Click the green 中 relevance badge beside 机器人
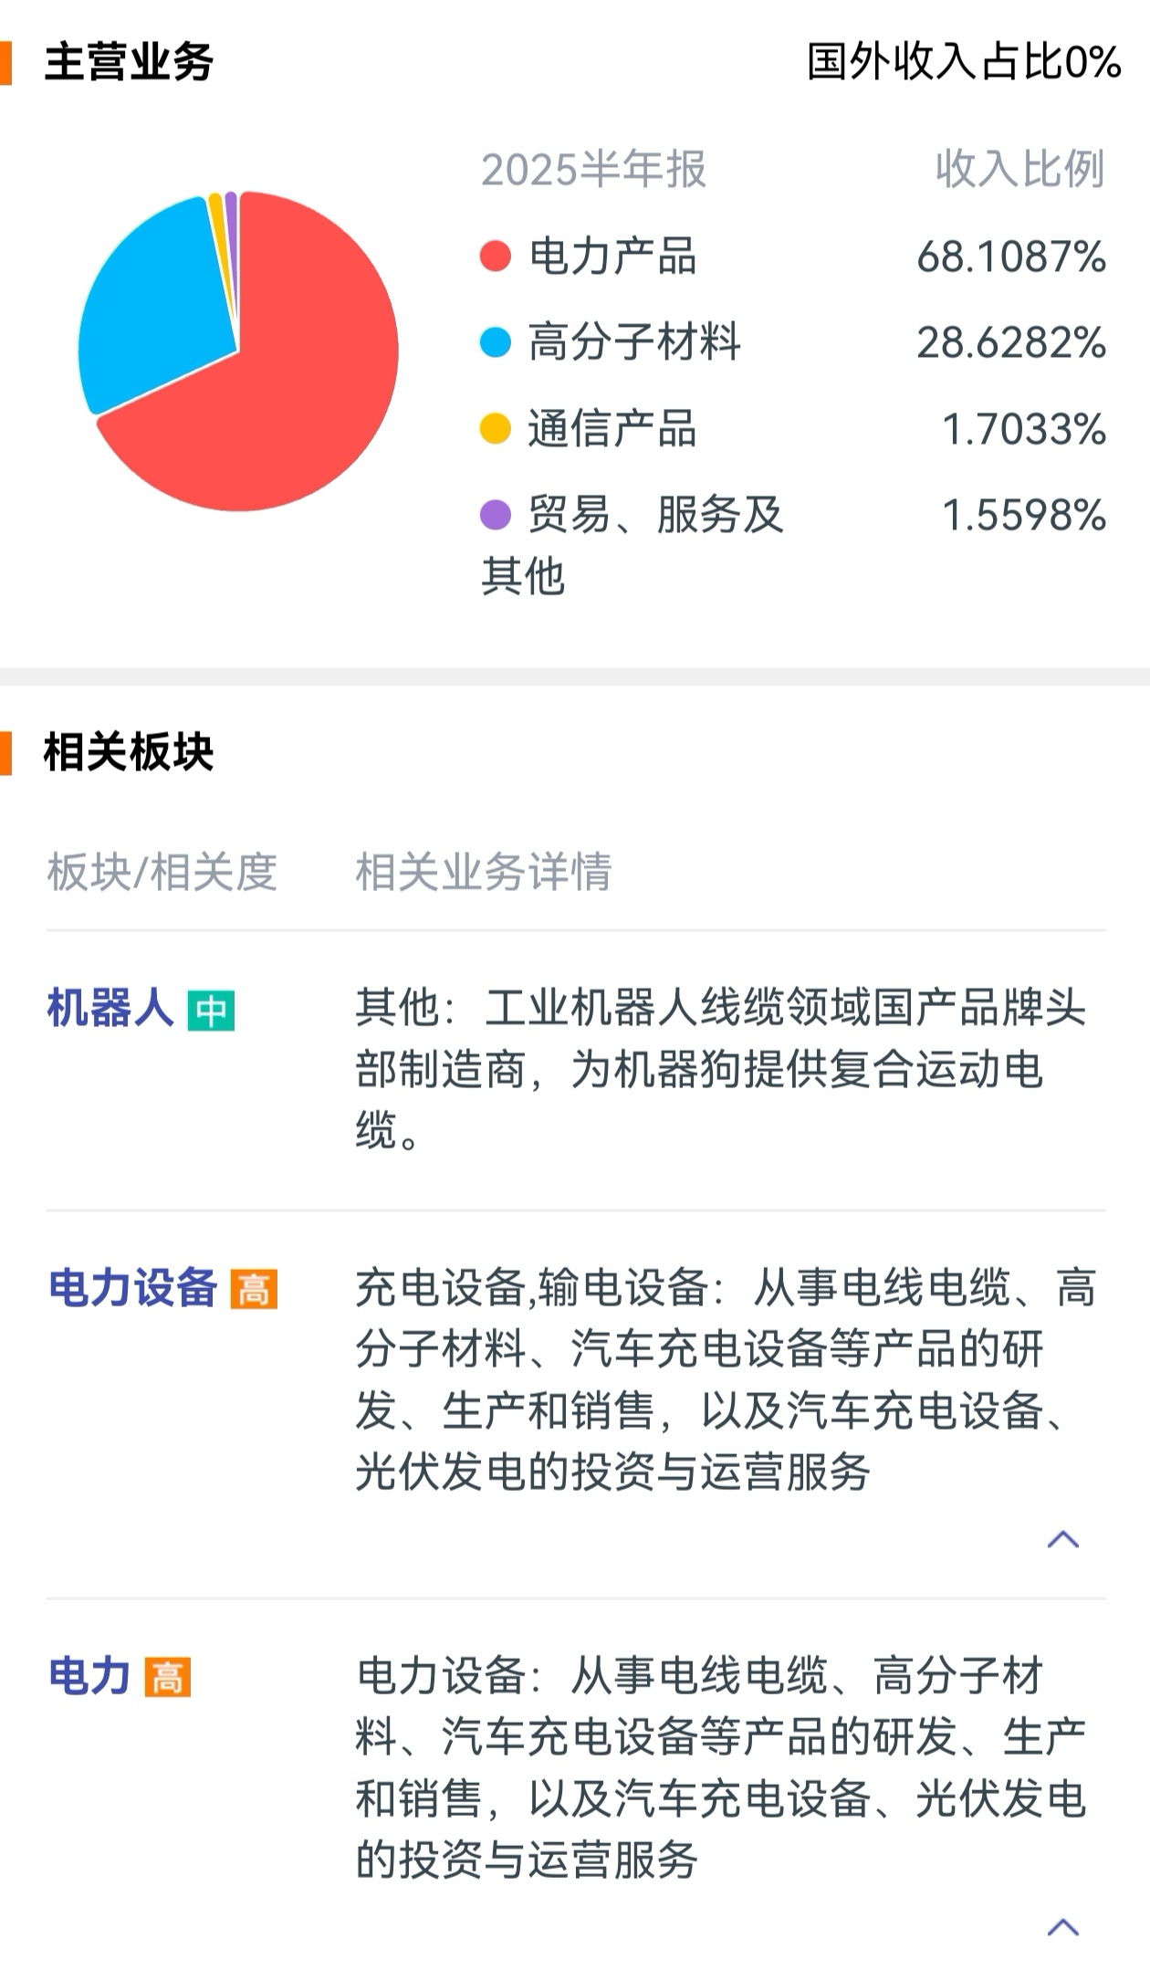The image size is (1150, 1970). click(211, 1011)
